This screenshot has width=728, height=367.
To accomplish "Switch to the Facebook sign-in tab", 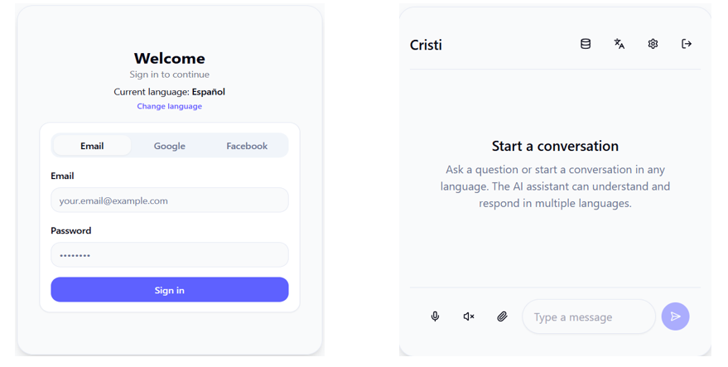I will [x=247, y=146].
